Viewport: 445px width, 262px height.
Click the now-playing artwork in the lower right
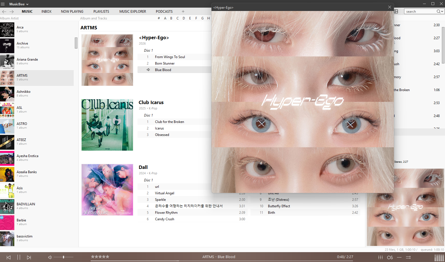[405, 207]
